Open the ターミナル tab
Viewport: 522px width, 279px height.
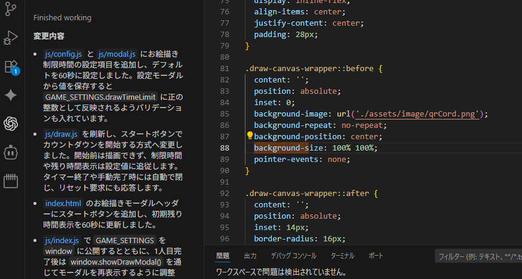point(342,256)
